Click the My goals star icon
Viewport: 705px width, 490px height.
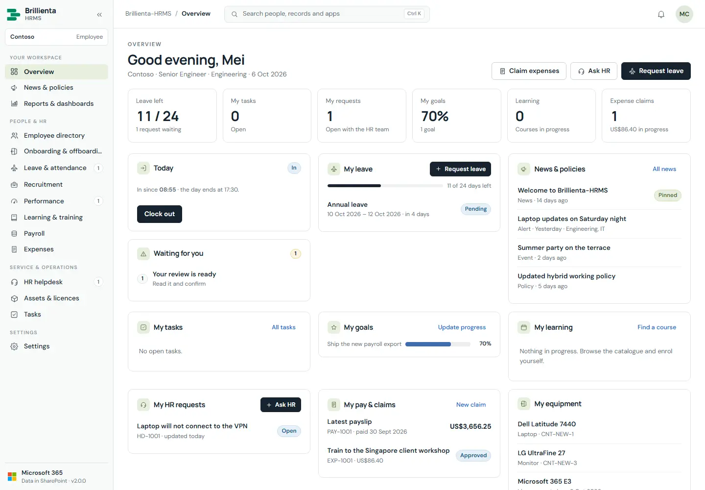click(334, 327)
